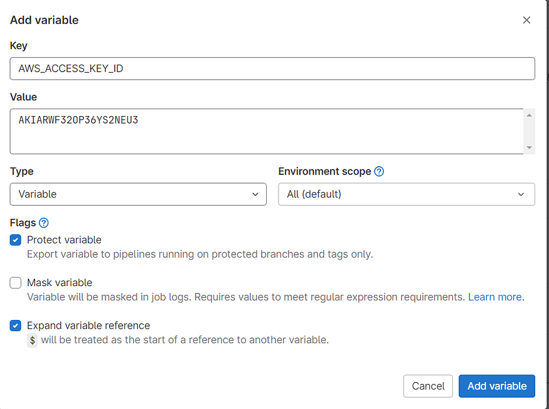
Task: Click the Type dropdown chevron arrow
Action: click(255, 194)
